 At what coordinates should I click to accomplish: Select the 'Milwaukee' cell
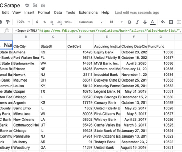click(x=26, y=114)
